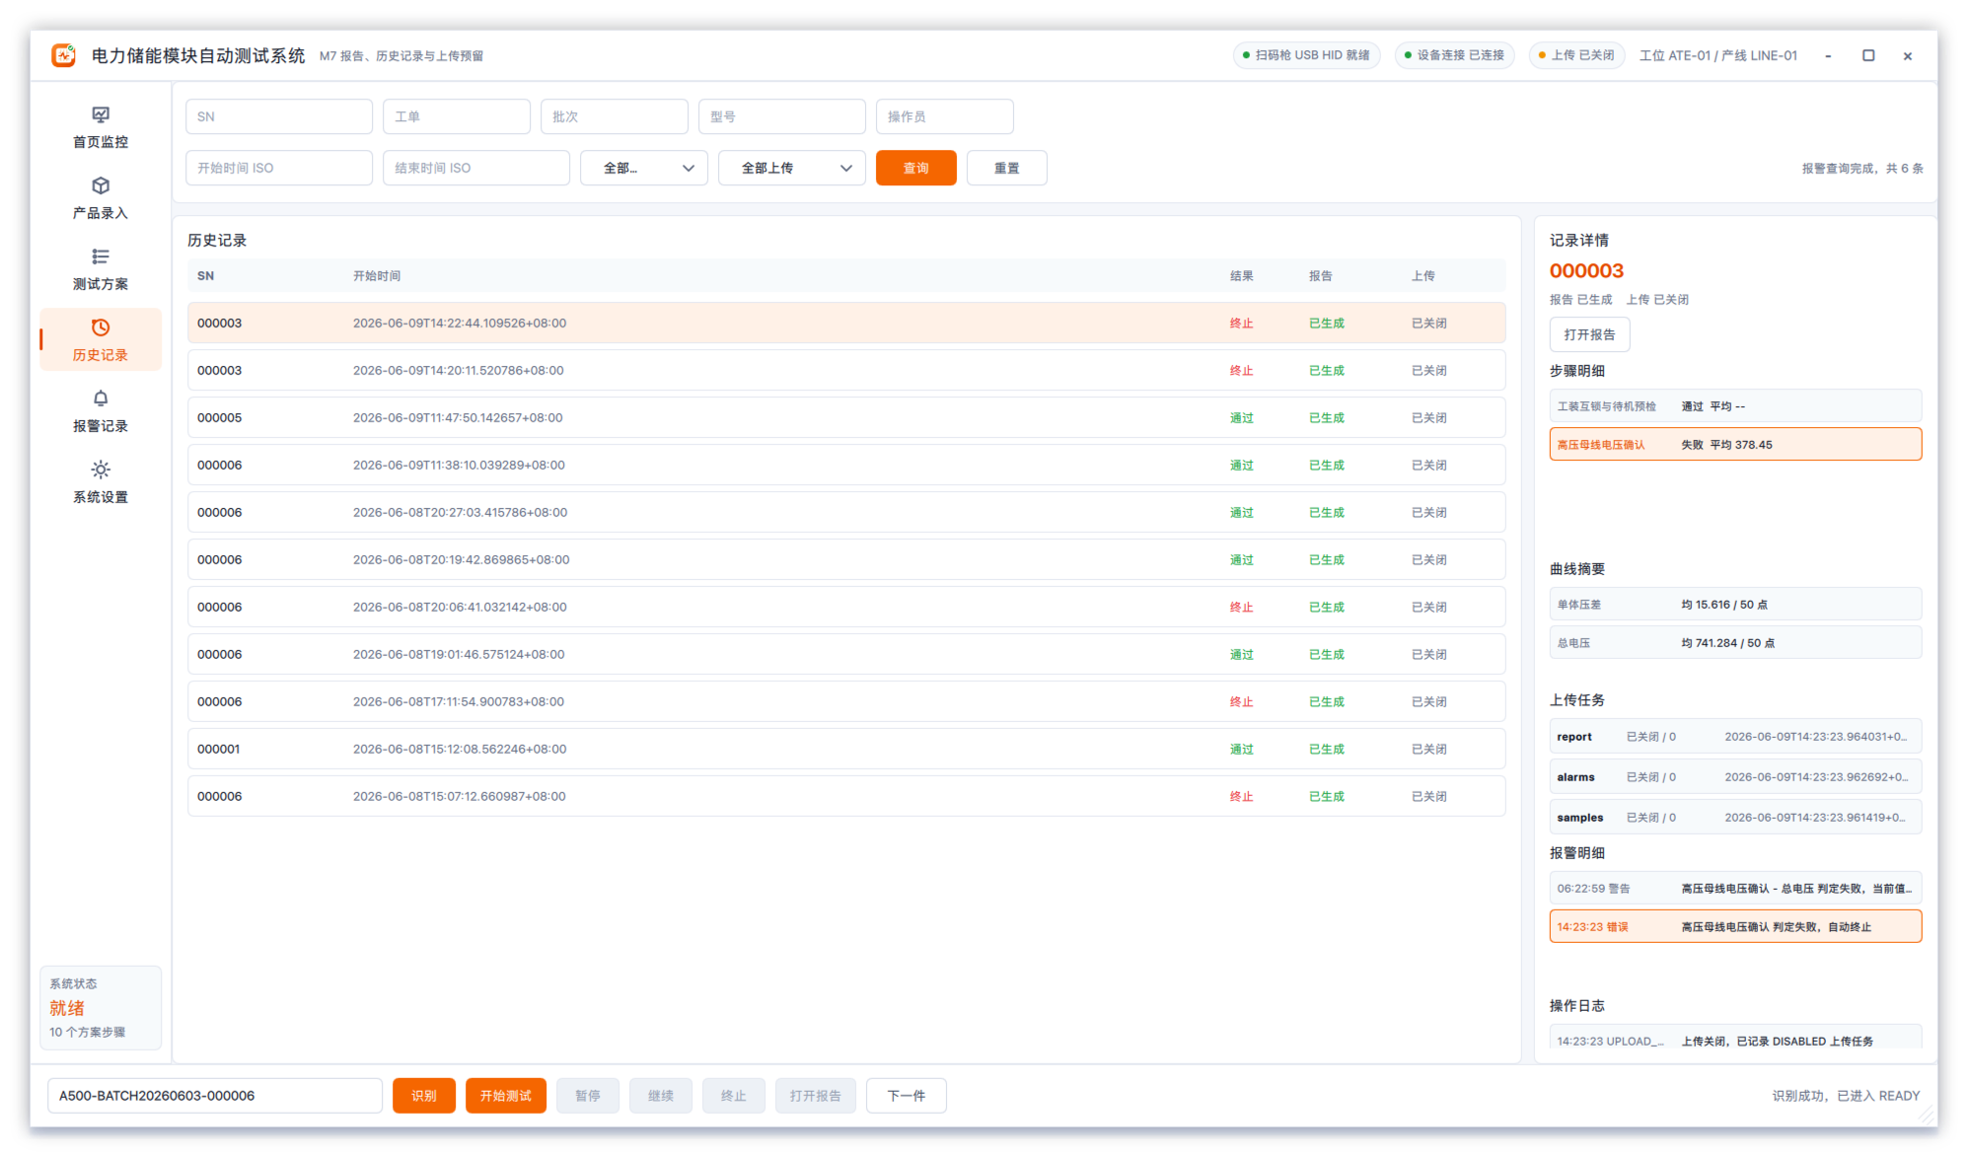Click 打开报告 in record details
Screen dimensions: 1968x1157
[x=1589, y=334]
